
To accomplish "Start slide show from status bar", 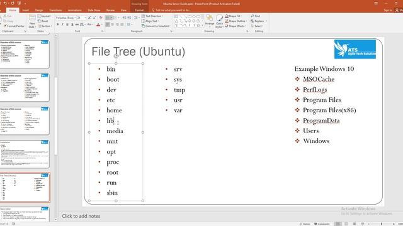I will pyautogui.click(x=363, y=224).
